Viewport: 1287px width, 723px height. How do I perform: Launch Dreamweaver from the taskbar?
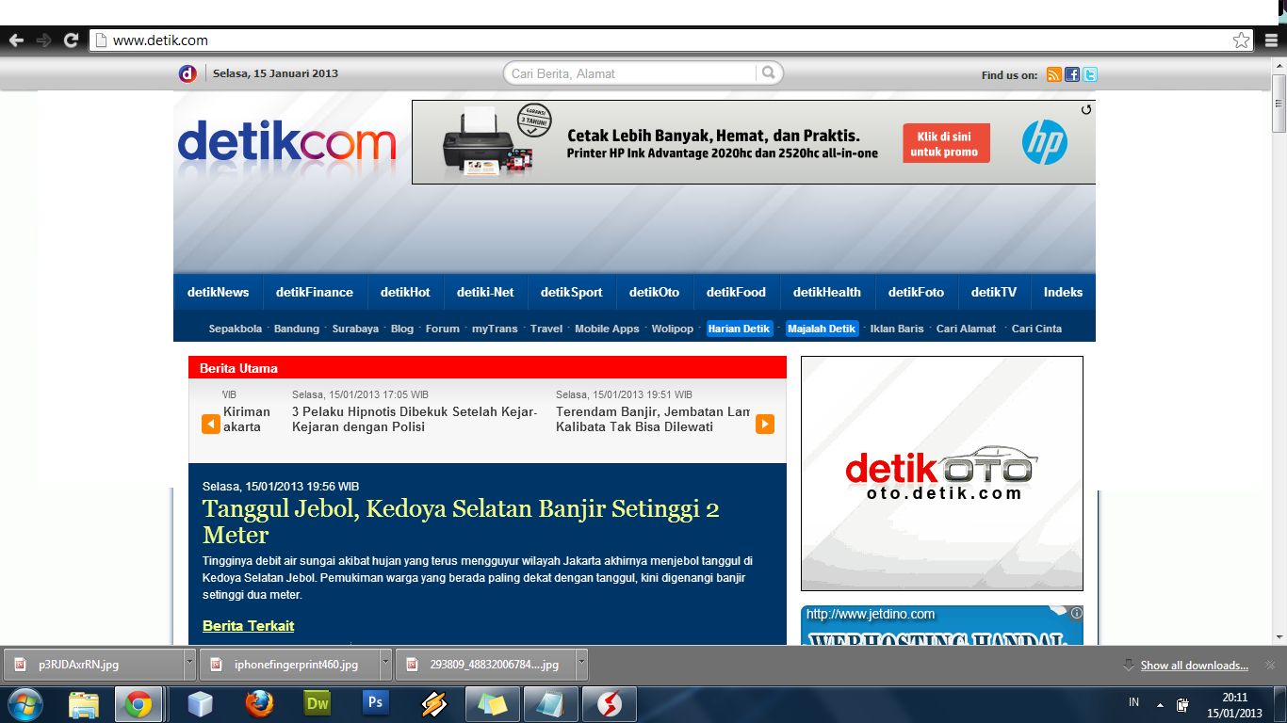coord(317,703)
